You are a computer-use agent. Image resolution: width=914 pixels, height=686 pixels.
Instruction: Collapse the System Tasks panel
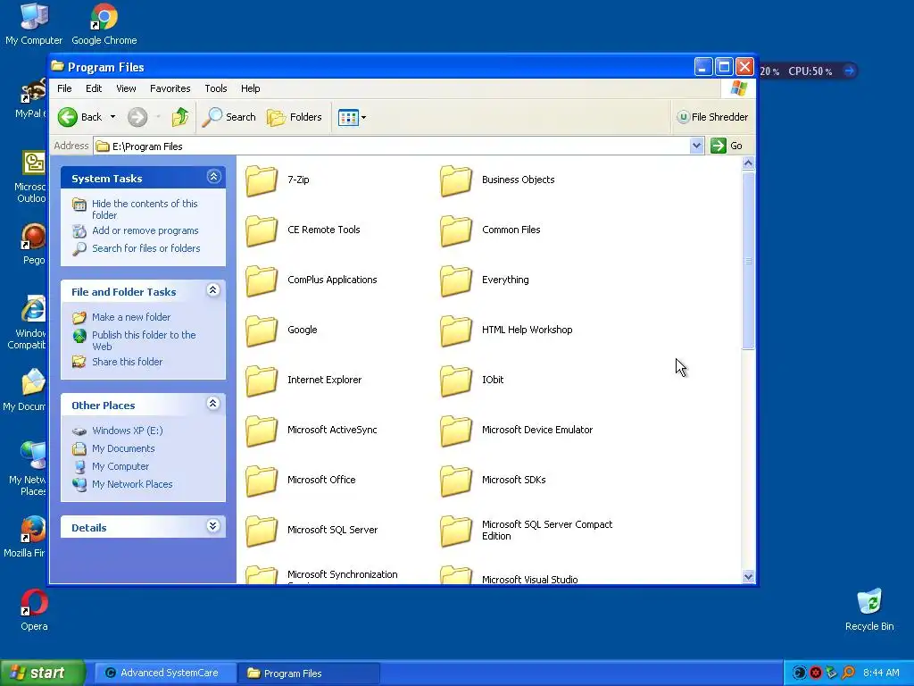214,177
